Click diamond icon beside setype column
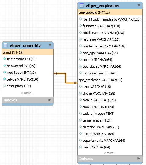This screenshot has height=165, width=146. click(4, 79)
